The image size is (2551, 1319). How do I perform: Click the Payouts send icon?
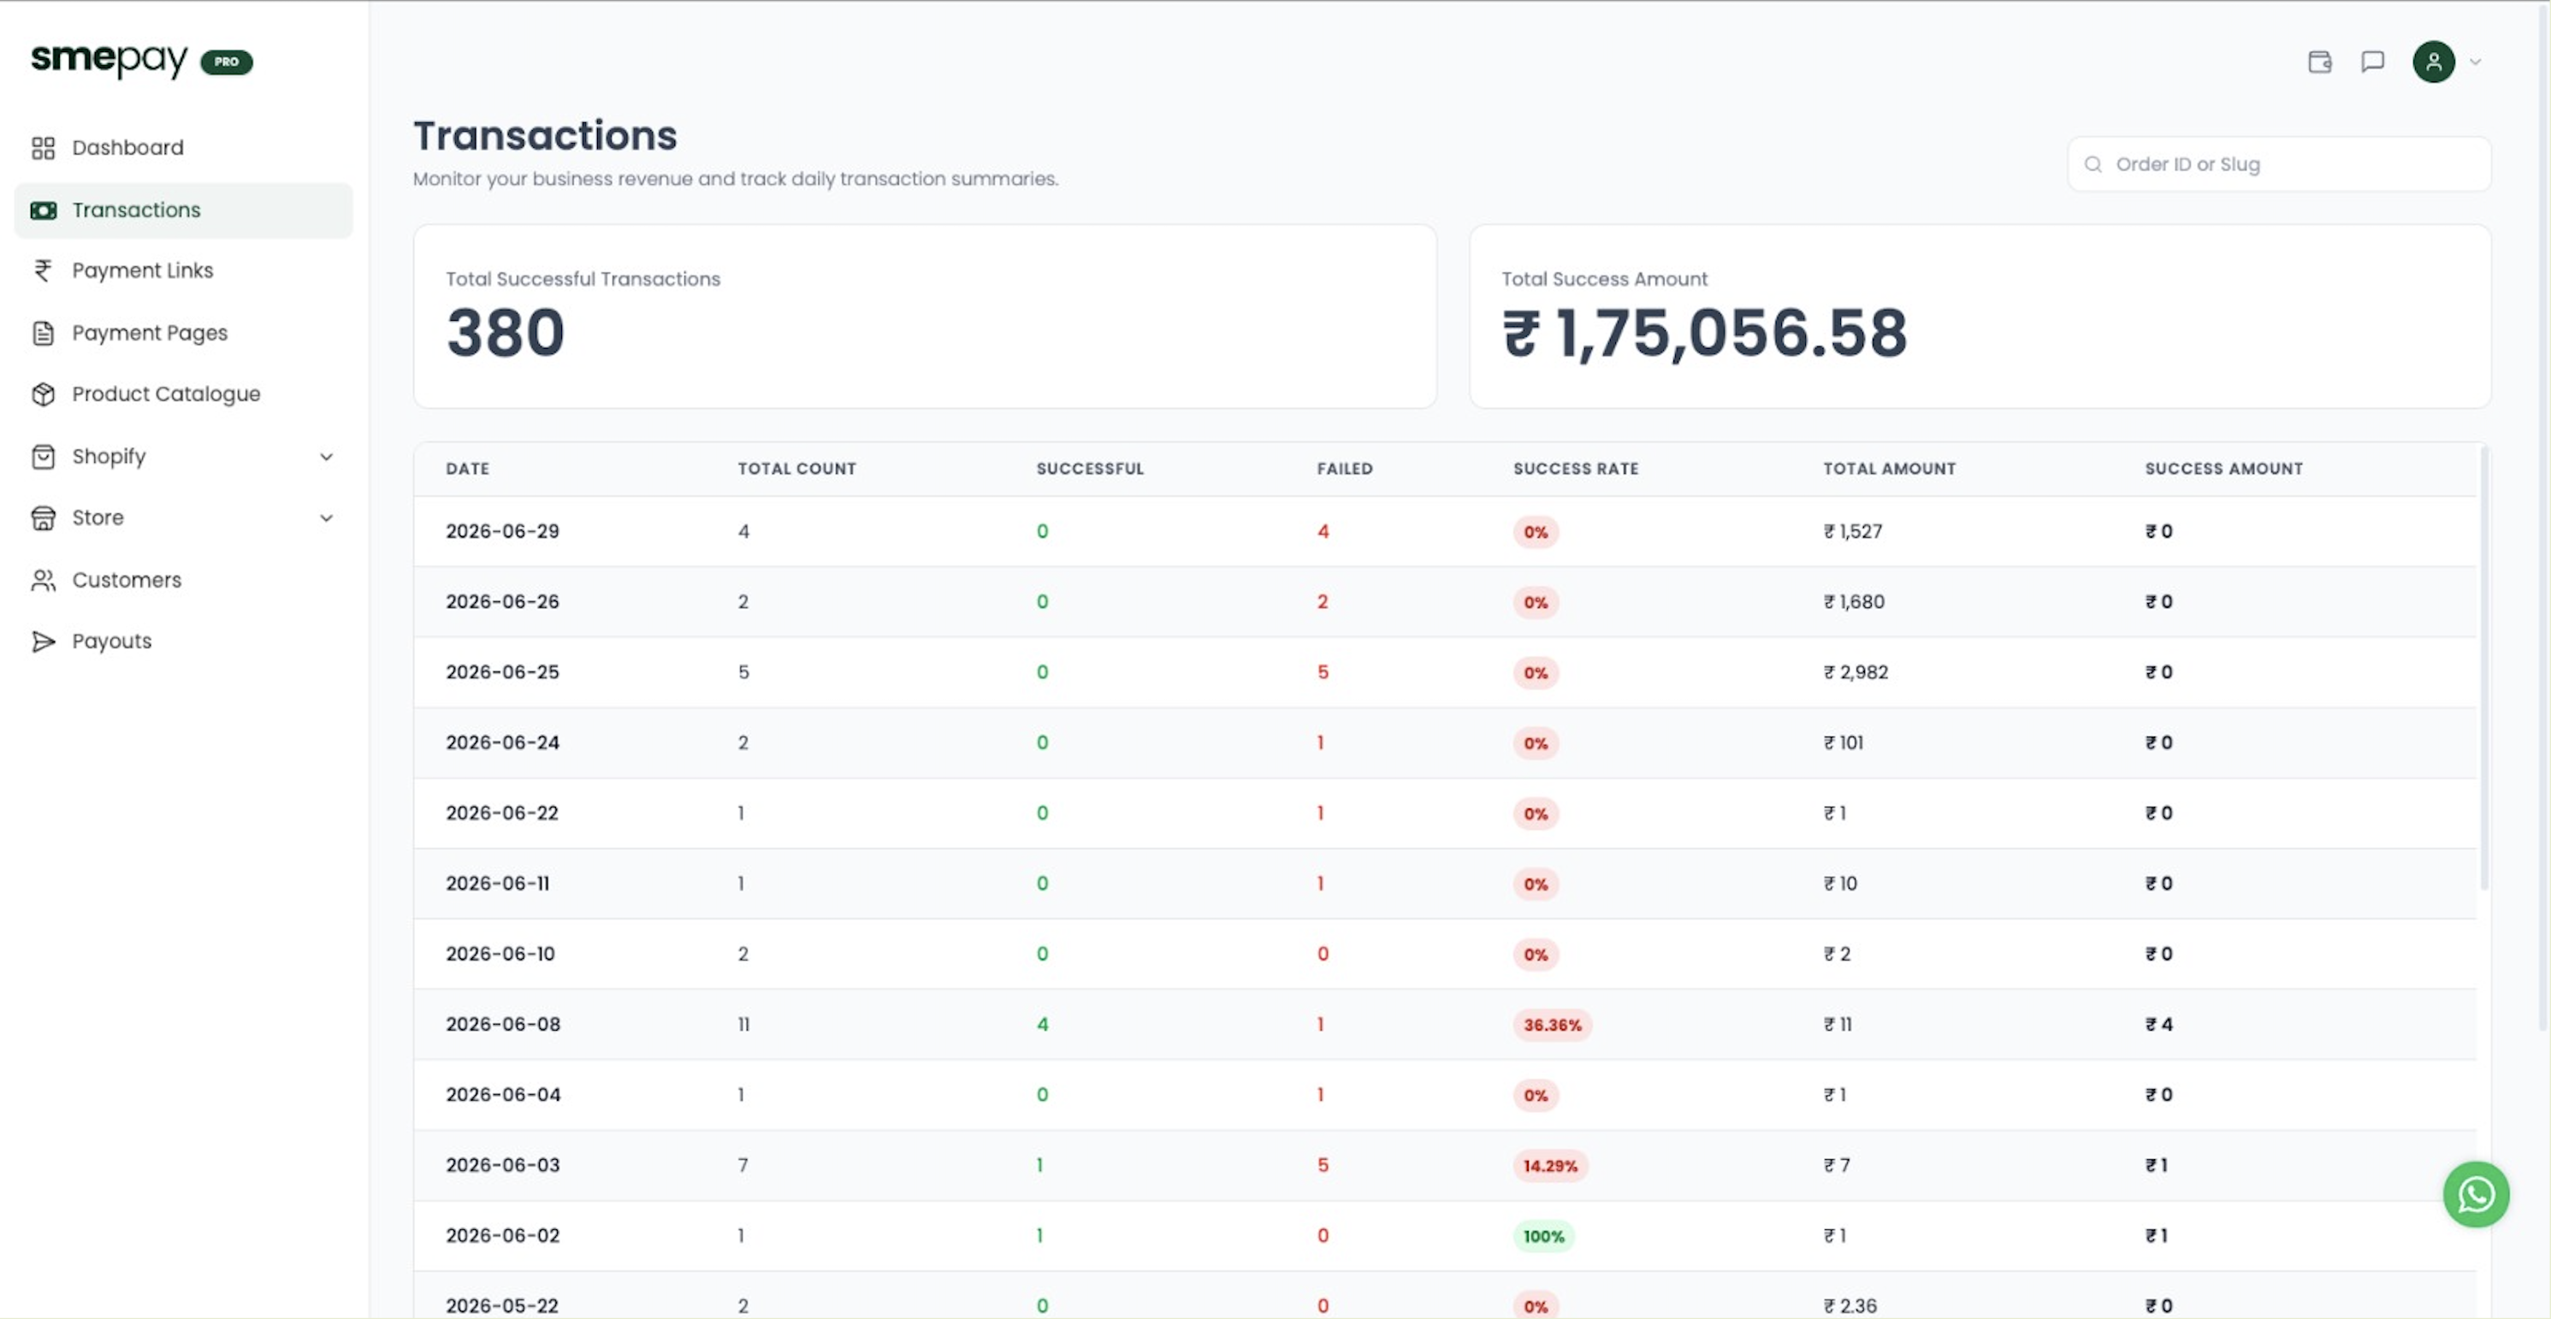click(43, 642)
